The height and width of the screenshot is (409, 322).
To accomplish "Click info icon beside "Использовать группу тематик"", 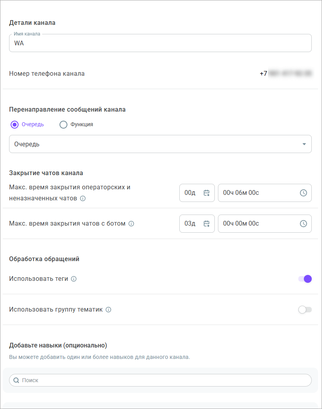I will click(108, 310).
